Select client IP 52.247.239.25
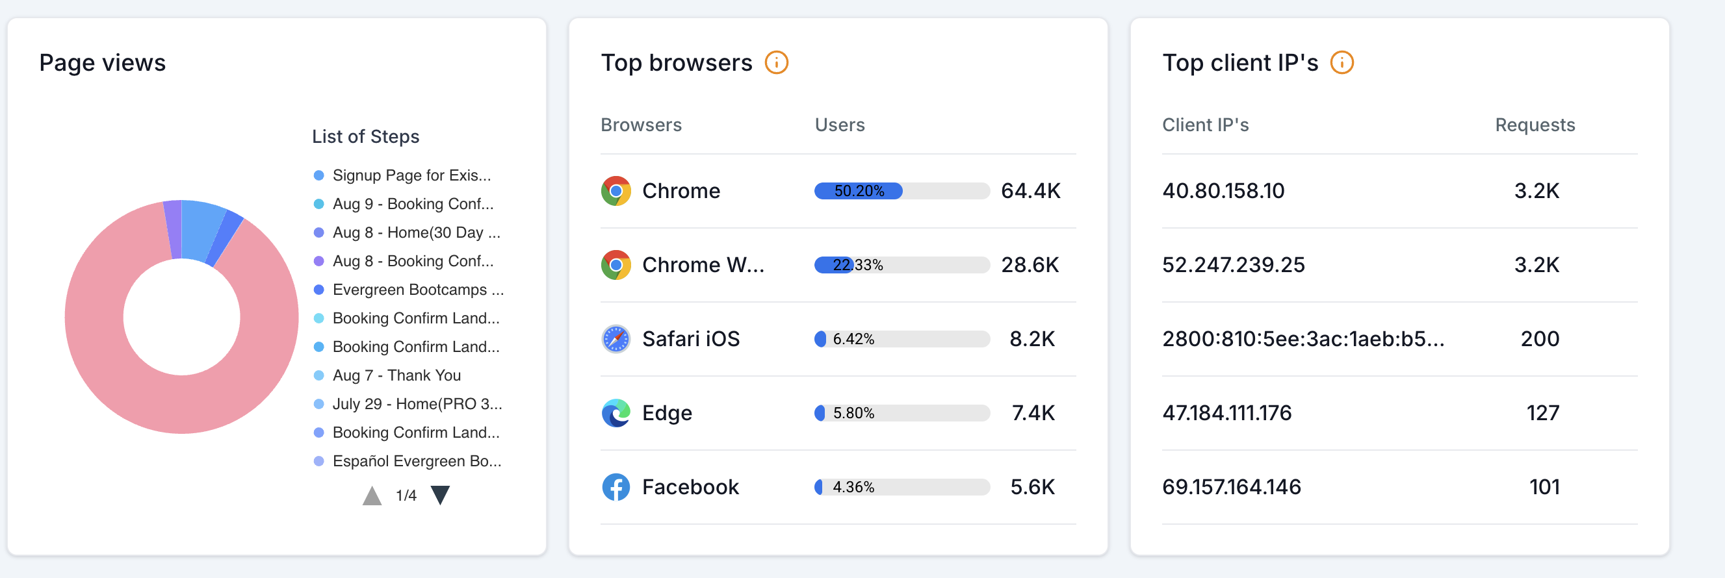 (x=1233, y=265)
